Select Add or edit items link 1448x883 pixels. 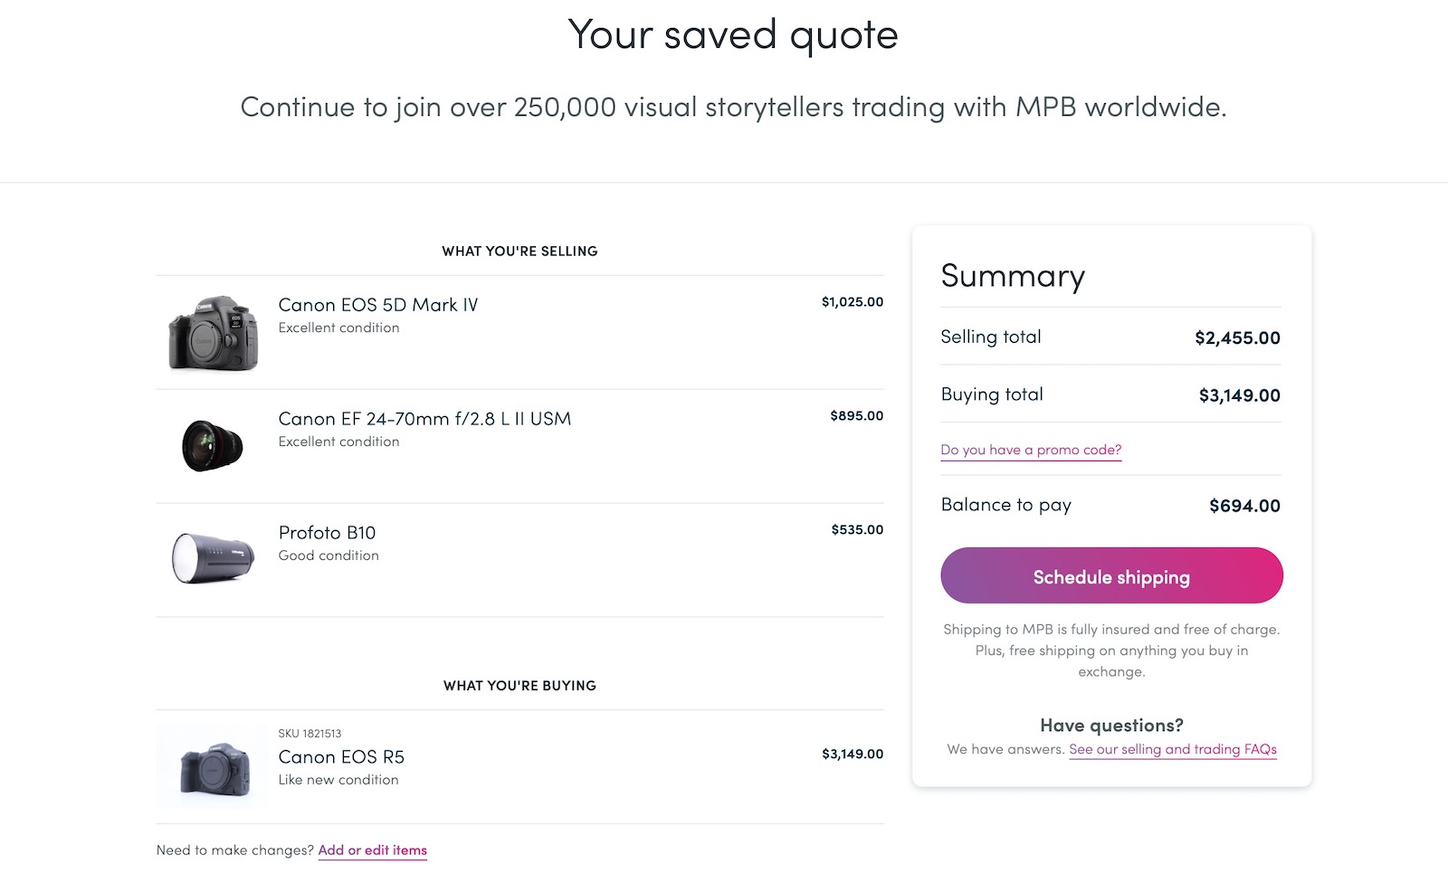372,850
